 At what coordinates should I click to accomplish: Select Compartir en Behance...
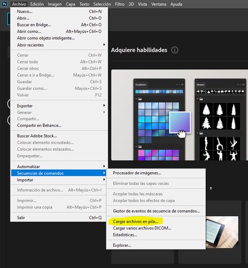point(59,126)
